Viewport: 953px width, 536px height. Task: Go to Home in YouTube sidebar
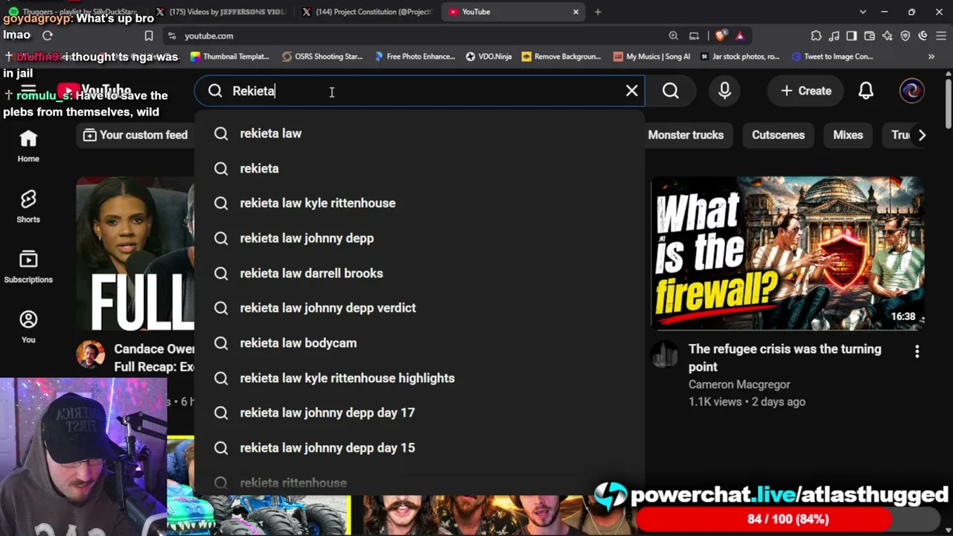tap(28, 147)
